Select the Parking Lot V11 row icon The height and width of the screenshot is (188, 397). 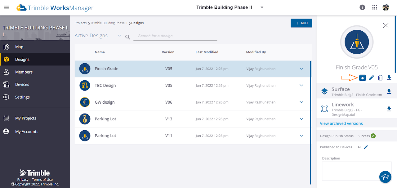(85, 136)
